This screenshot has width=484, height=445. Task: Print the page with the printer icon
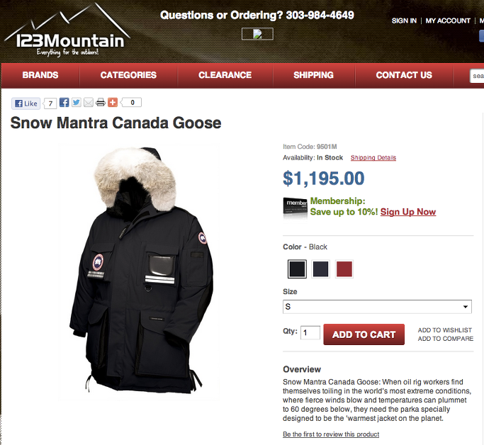click(x=101, y=103)
